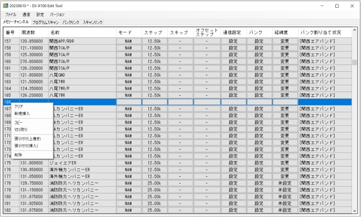The width and height of the screenshot is (361, 217).
Task: Open mode dropdown for row 157
Action: tap(129, 41)
